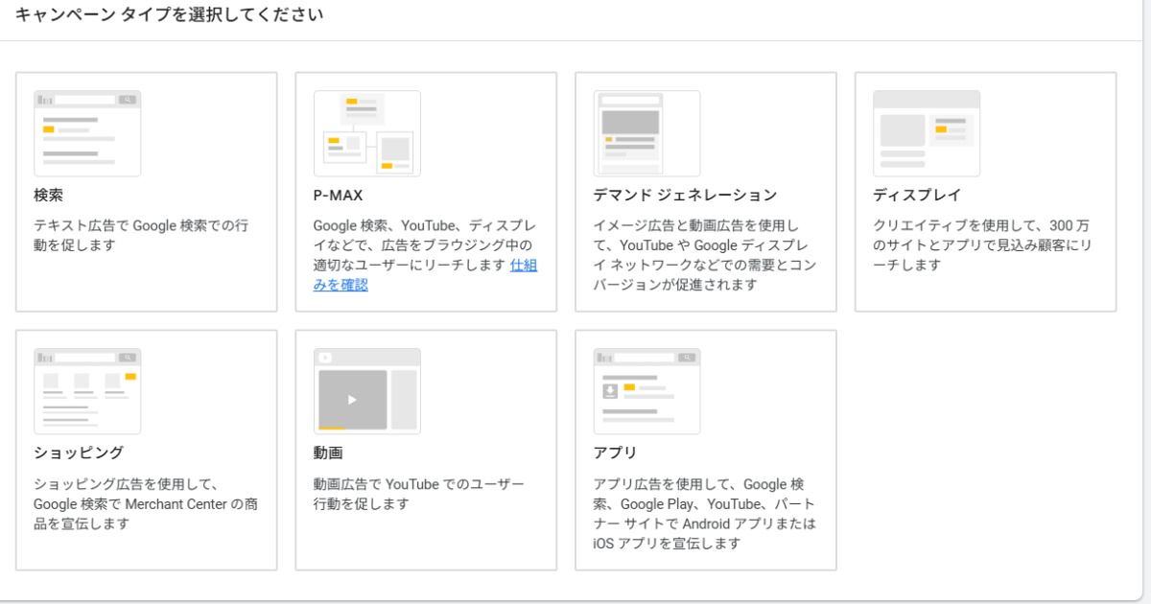This screenshot has width=1151, height=604.
Task: Click the 検索 card text ad description
Action: [x=141, y=236]
